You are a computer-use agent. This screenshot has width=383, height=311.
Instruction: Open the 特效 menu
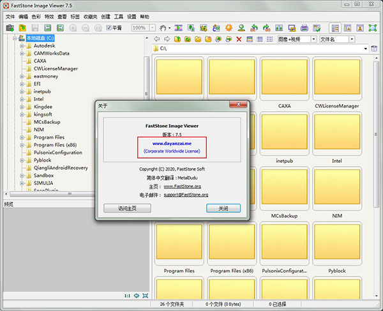[x=49, y=17]
